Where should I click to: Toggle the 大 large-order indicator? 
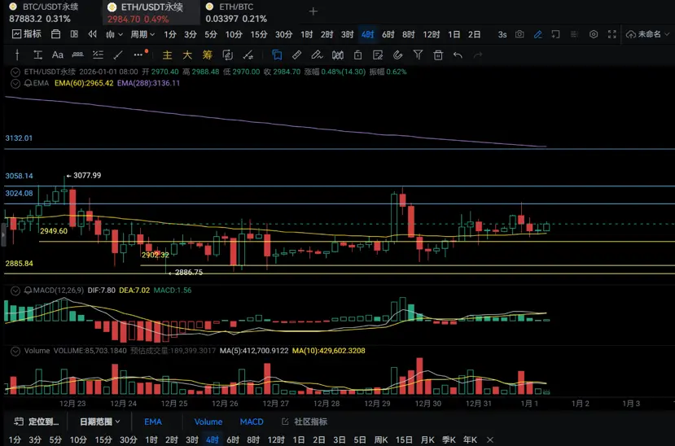[x=187, y=55]
